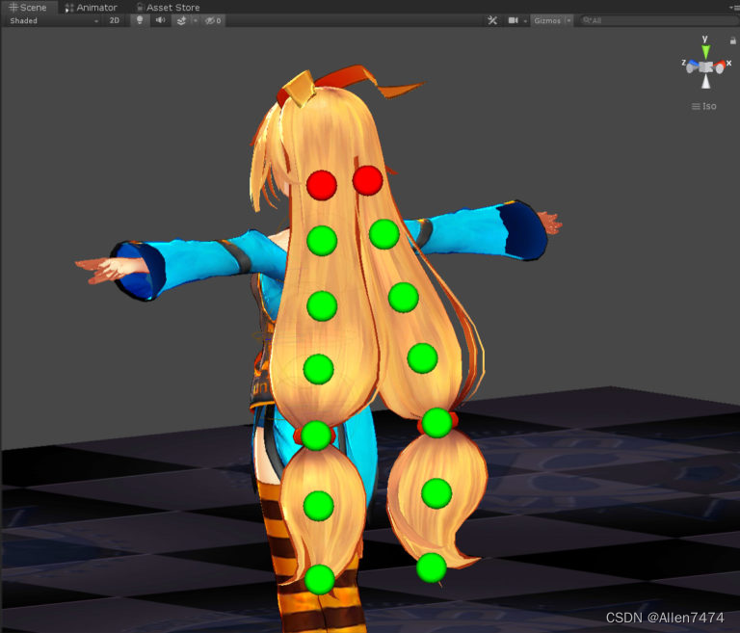
Task: Select the green sphere on the right hair tie
Action: (436, 422)
